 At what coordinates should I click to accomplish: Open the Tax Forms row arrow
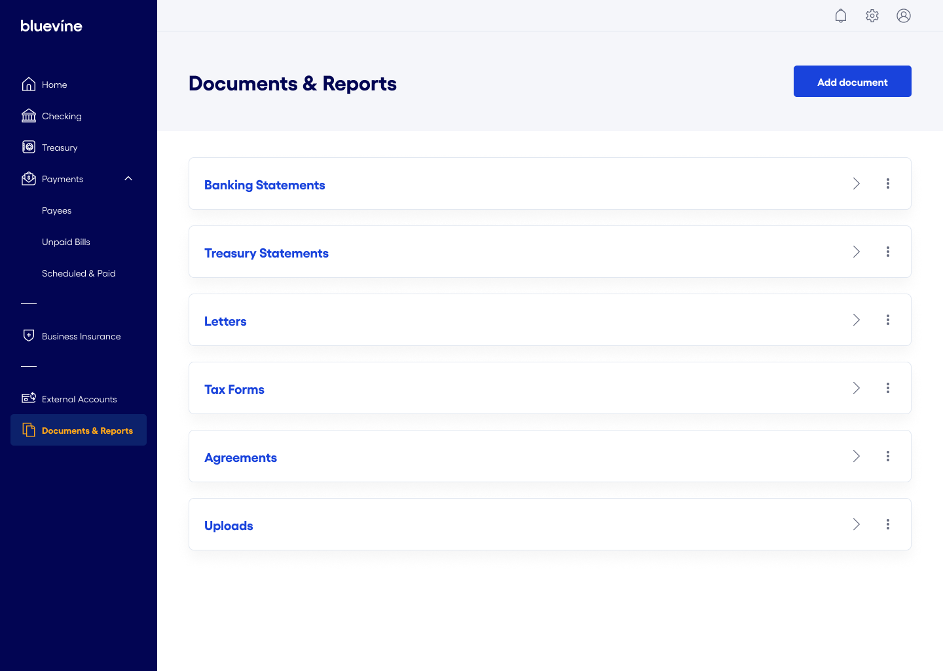(x=856, y=388)
